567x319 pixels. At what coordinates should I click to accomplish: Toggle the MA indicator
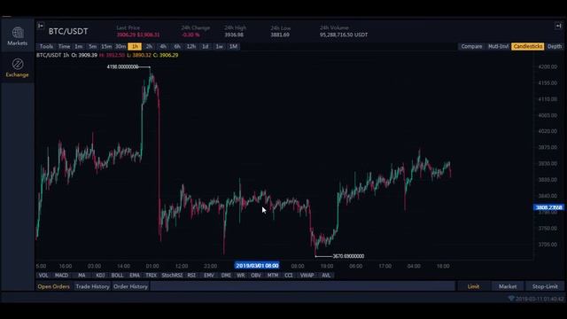click(82, 276)
